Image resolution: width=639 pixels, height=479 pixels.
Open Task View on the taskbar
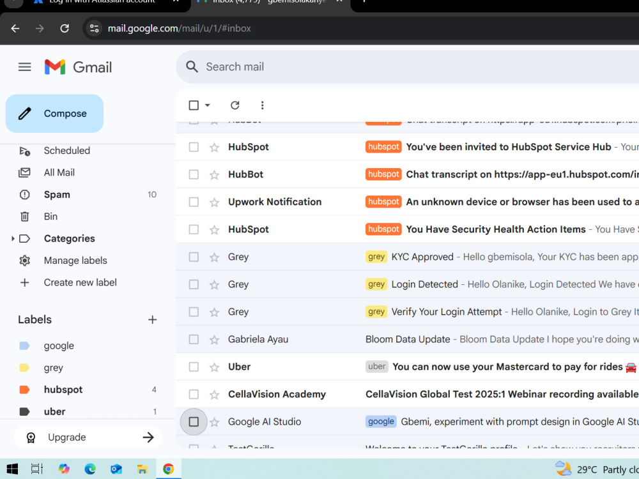37,469
